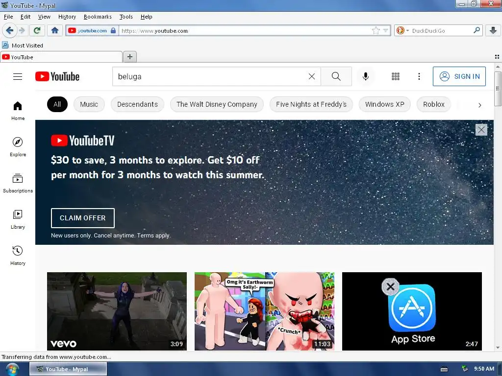Click the CLAIM OFFER button
The image size is (502, 376).
pyautogui.click(x=82, y=218)
